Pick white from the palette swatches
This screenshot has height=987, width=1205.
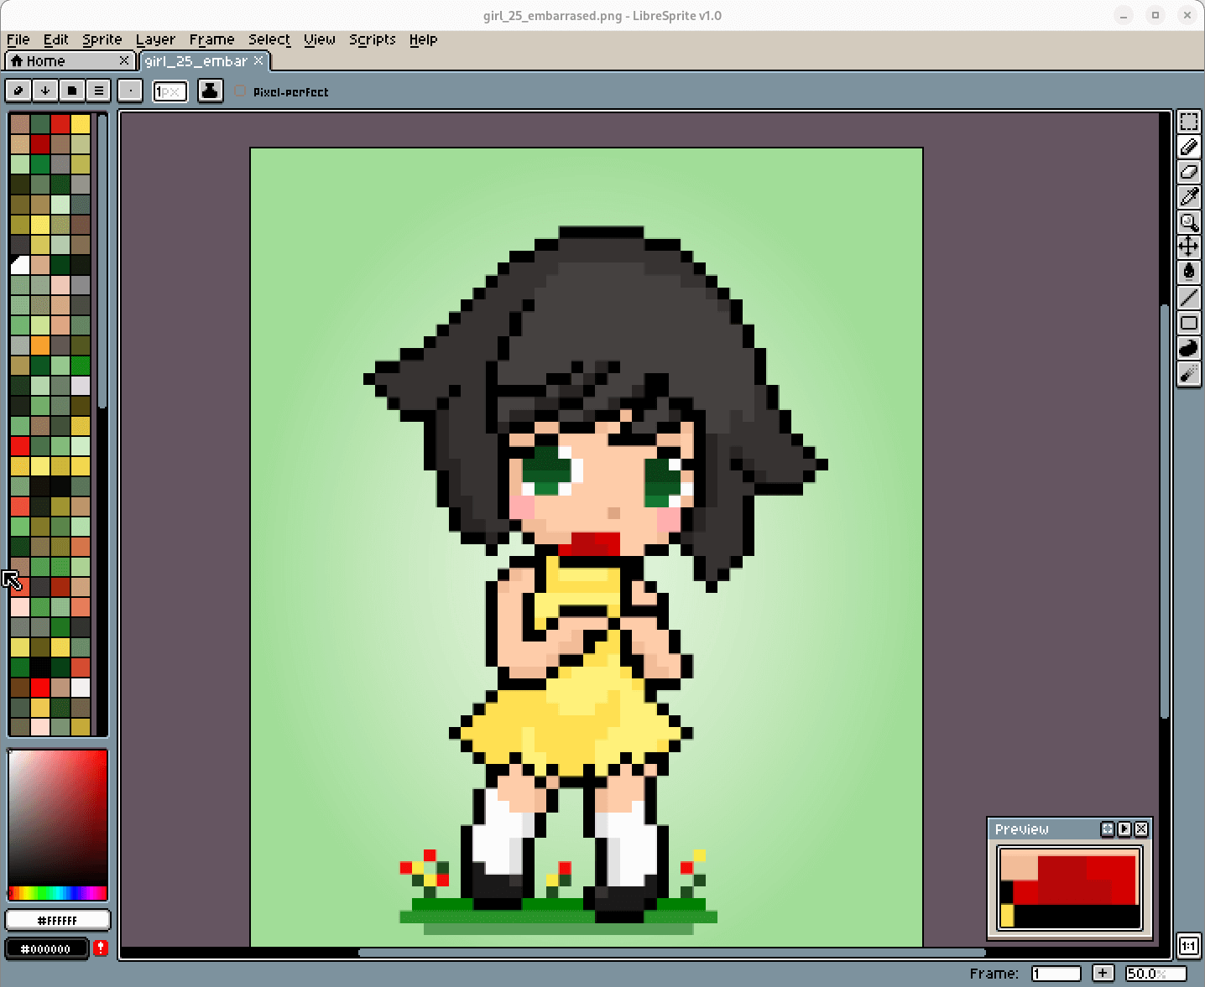tap(20, 263)
